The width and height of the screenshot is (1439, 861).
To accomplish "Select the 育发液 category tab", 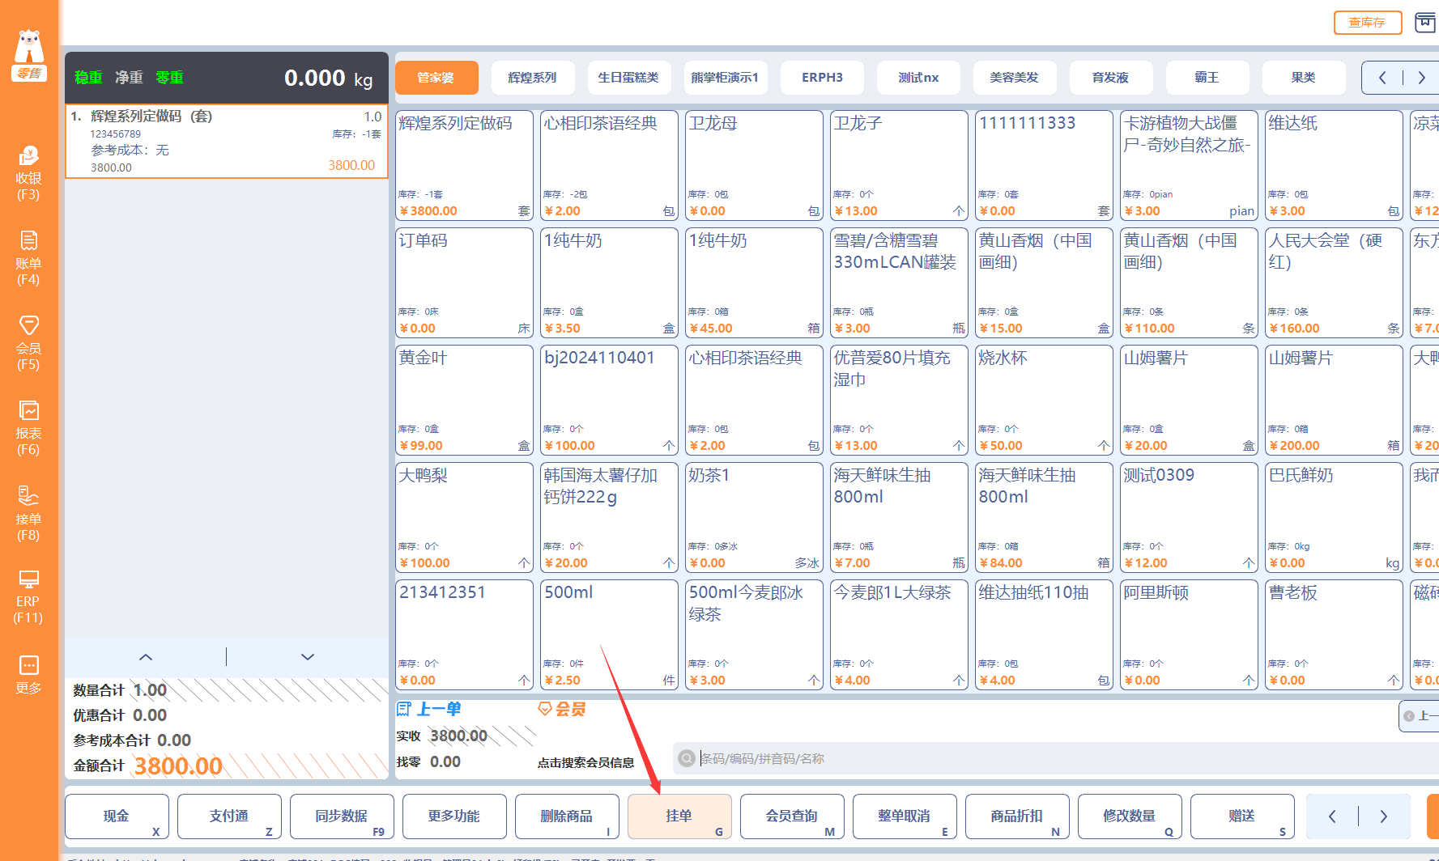I will 1111,78.
